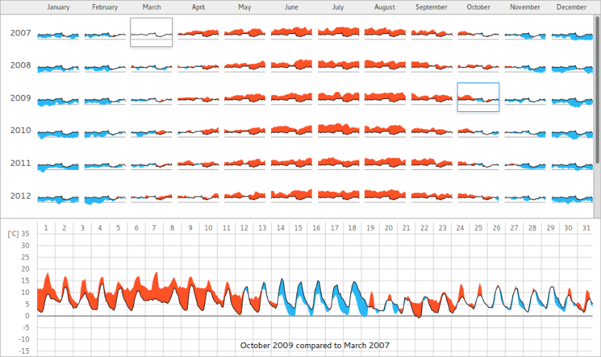Select the August 2007 thumbnail
Image resolution: width=601 pixels, height=357 pixels.
tap(385, 32)
